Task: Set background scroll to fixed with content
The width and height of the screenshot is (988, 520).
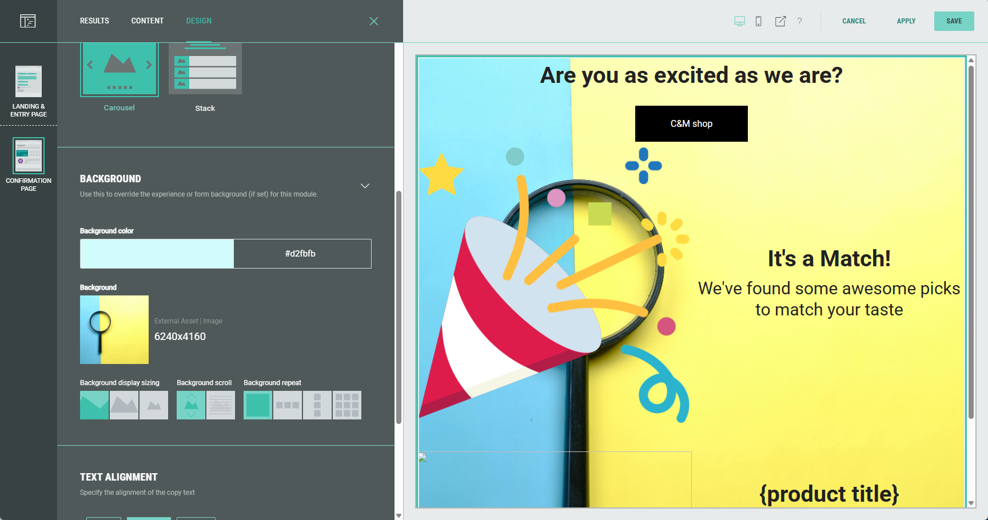Action: pyautogui.click(x=221, y=405)
